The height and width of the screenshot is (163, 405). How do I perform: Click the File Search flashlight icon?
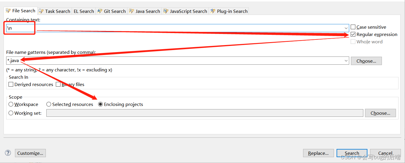(x=8, y=11)
